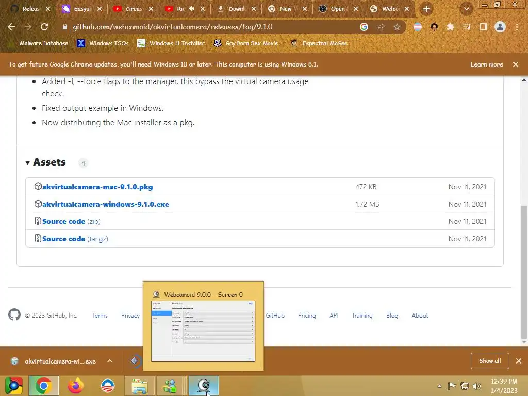The height and width of the screenshot is (396, 528).
Task: Click the avatar face extension icon
Action: (434, 27)
